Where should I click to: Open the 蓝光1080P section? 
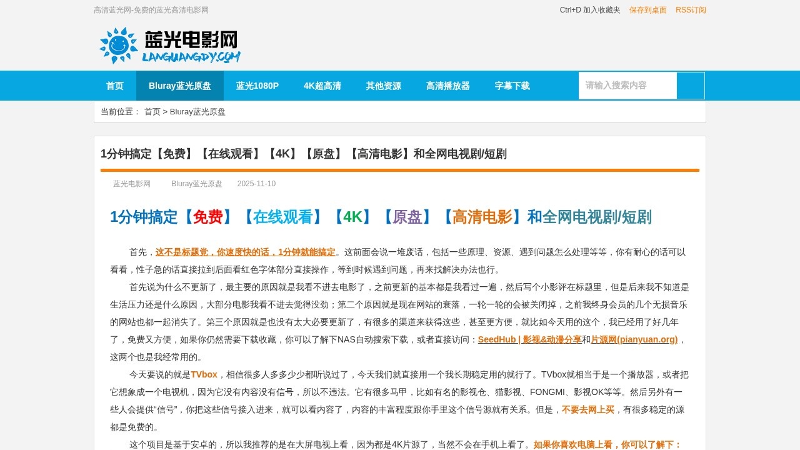tap(257, 85)
